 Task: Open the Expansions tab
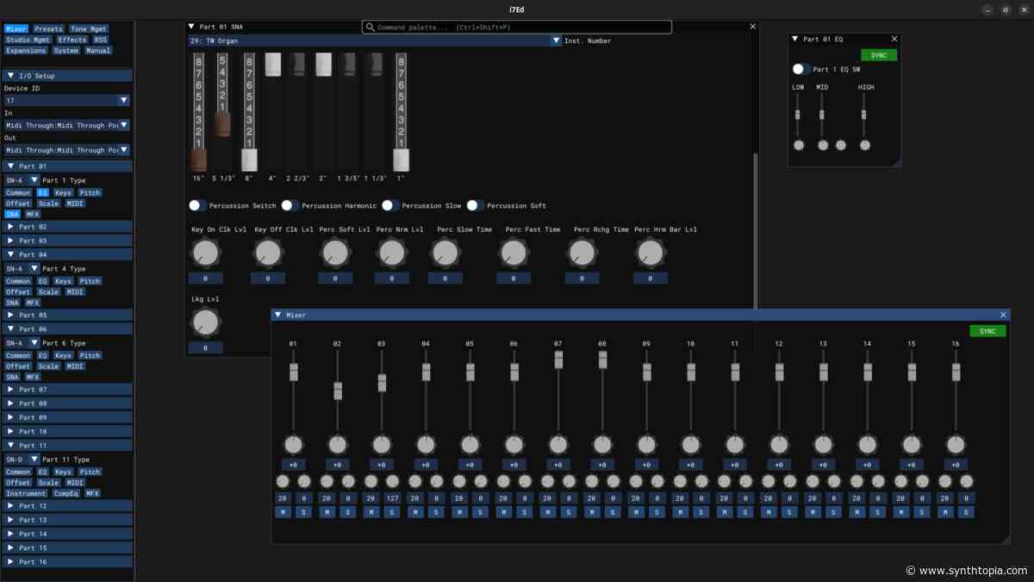click(x=26, y=51)
